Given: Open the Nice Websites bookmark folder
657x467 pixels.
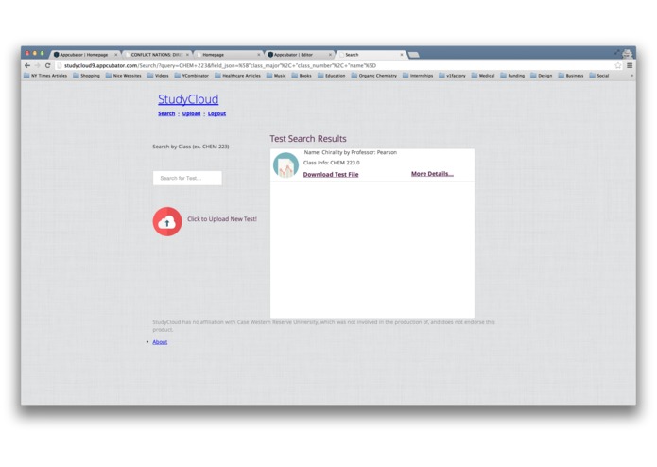Looking at the screenshot, I should [x=123, y=76].
